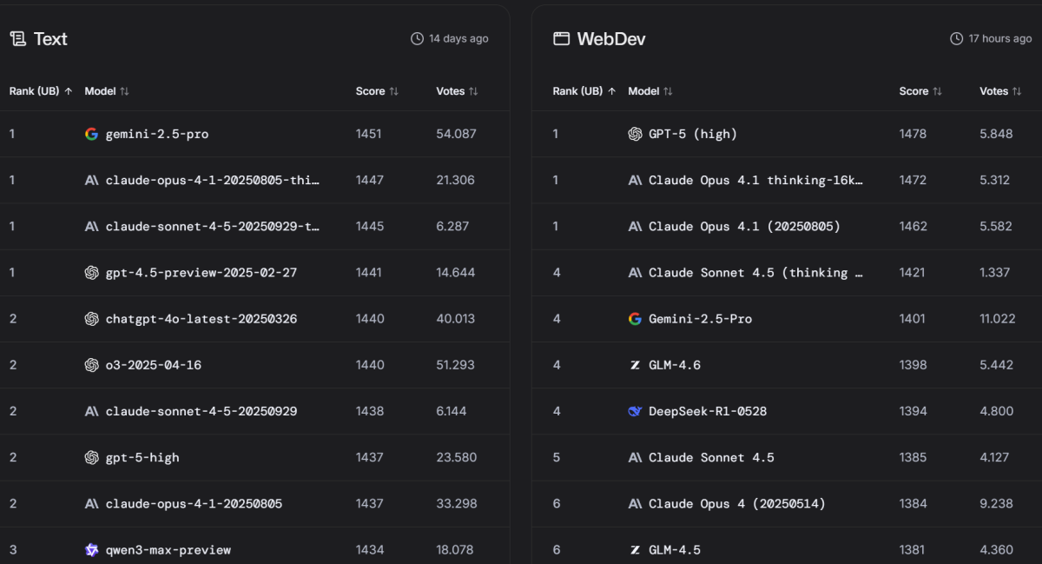This screenshot has width=1042, height=564.
Task: Open the Claude Sonnet 4.5 WebDev entry
Action: click(x=711, y=457)
